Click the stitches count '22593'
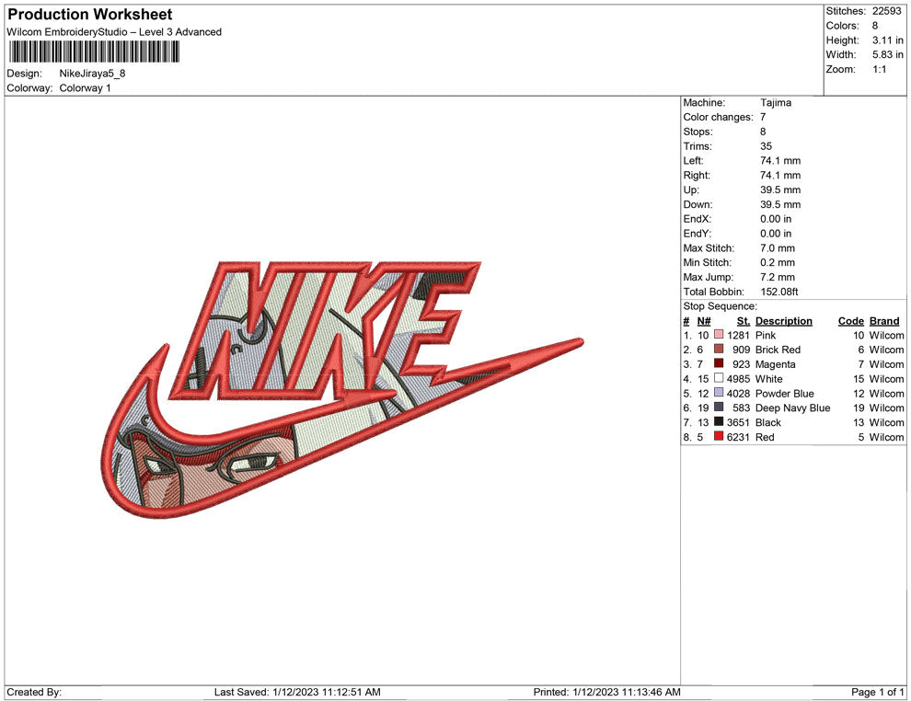This screenshot has height=701, width=911. (x=886, y=11)
